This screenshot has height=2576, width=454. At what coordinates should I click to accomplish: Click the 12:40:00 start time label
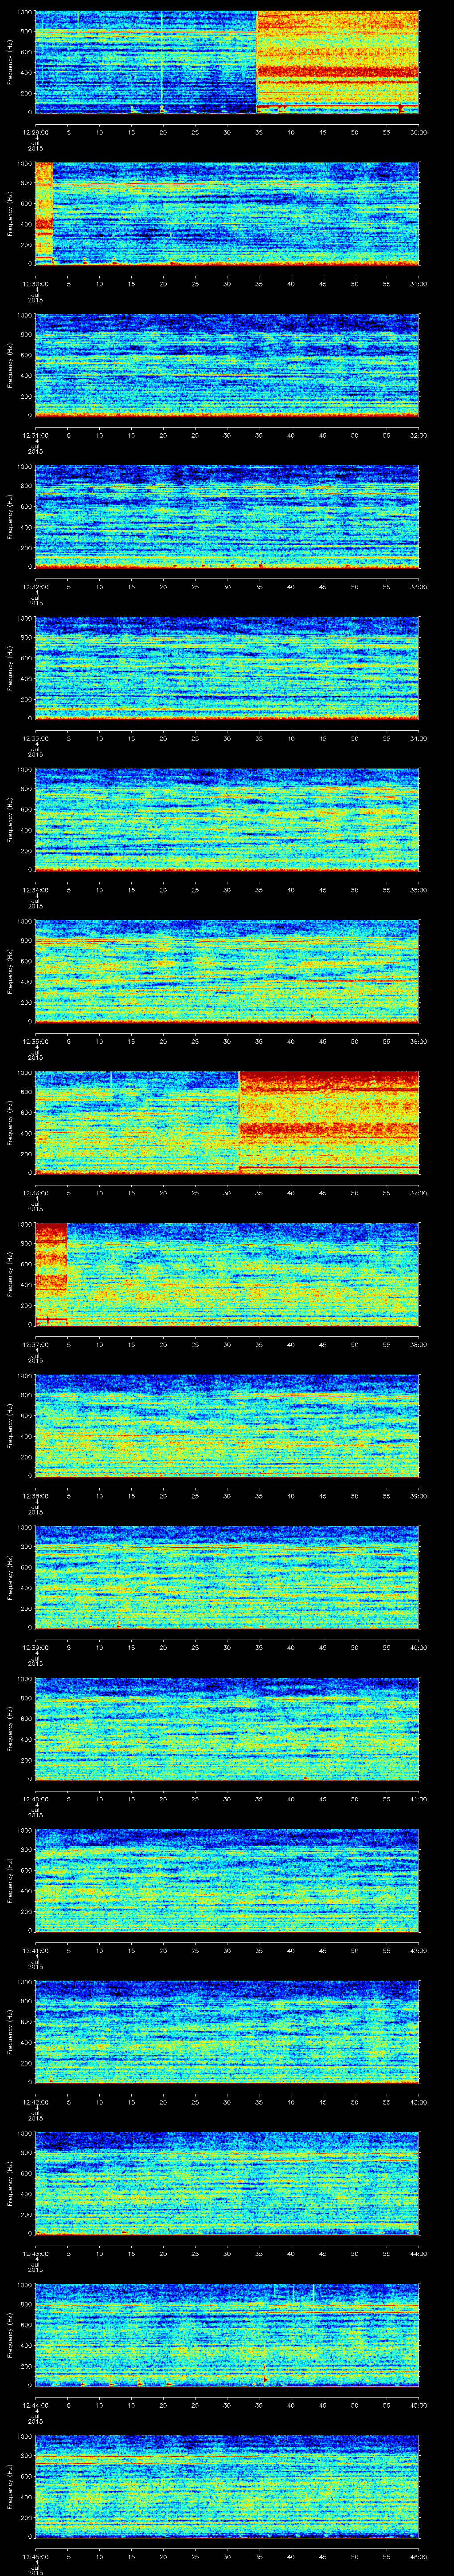click(x=36, y=1798)
